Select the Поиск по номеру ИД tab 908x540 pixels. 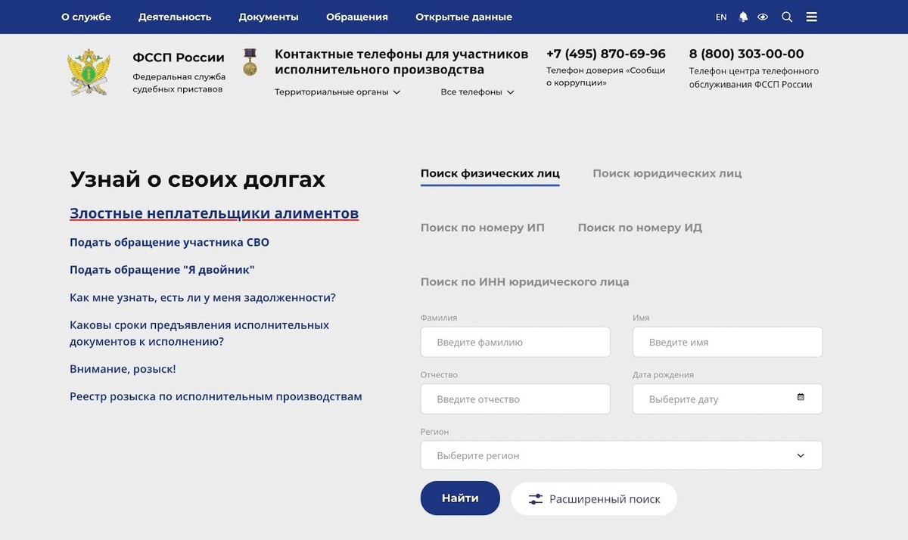640,227
